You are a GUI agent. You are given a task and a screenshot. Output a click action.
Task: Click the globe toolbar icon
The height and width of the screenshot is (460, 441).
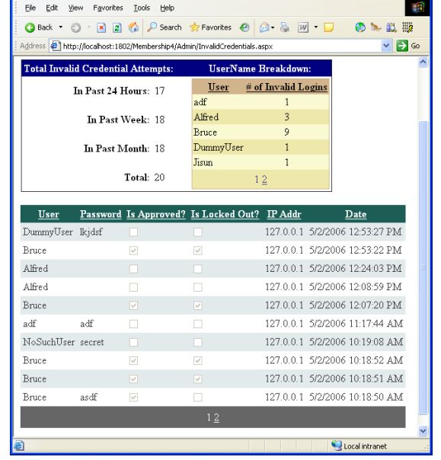click(360, 27)
